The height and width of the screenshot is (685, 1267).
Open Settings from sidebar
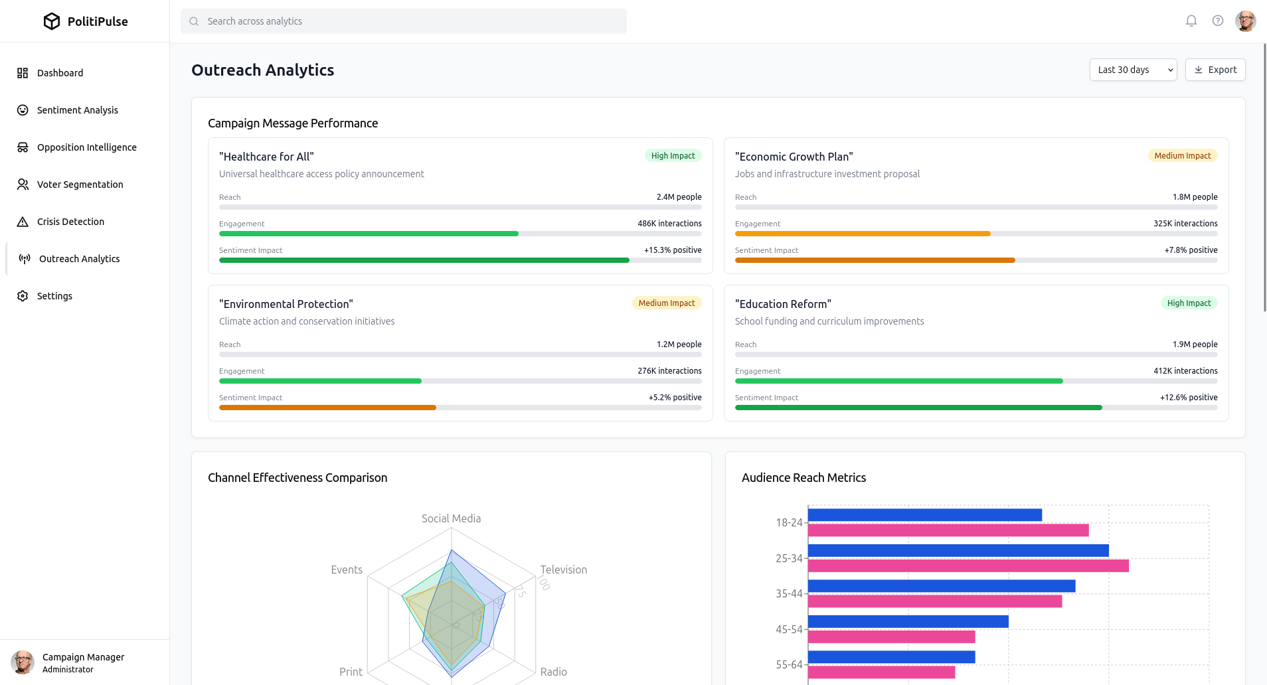point(85,296)
